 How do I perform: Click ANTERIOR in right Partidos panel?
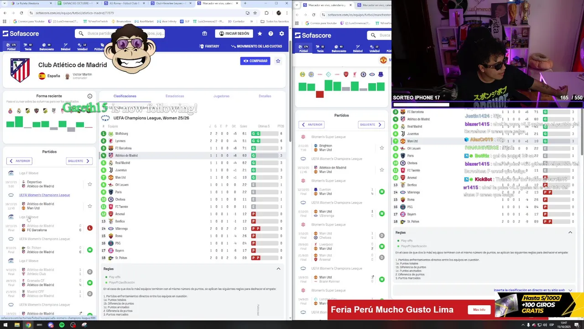(x=312, y=124)
